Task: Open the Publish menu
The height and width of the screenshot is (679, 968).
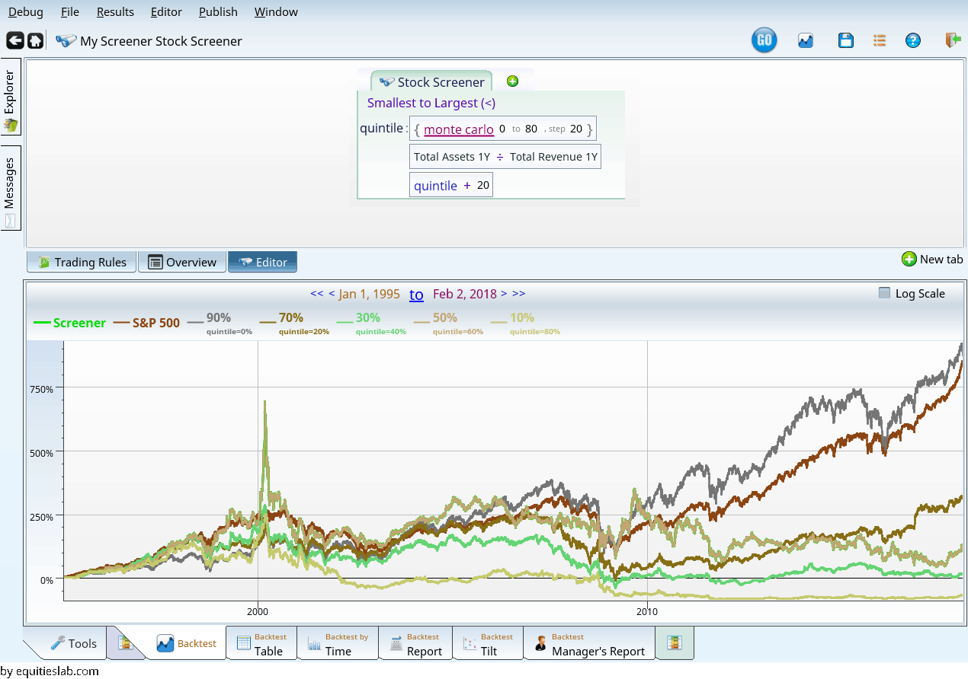Action: click(x=218, y=12)
